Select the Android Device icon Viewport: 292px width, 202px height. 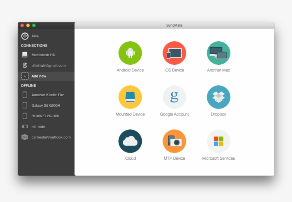pos(130,53)
